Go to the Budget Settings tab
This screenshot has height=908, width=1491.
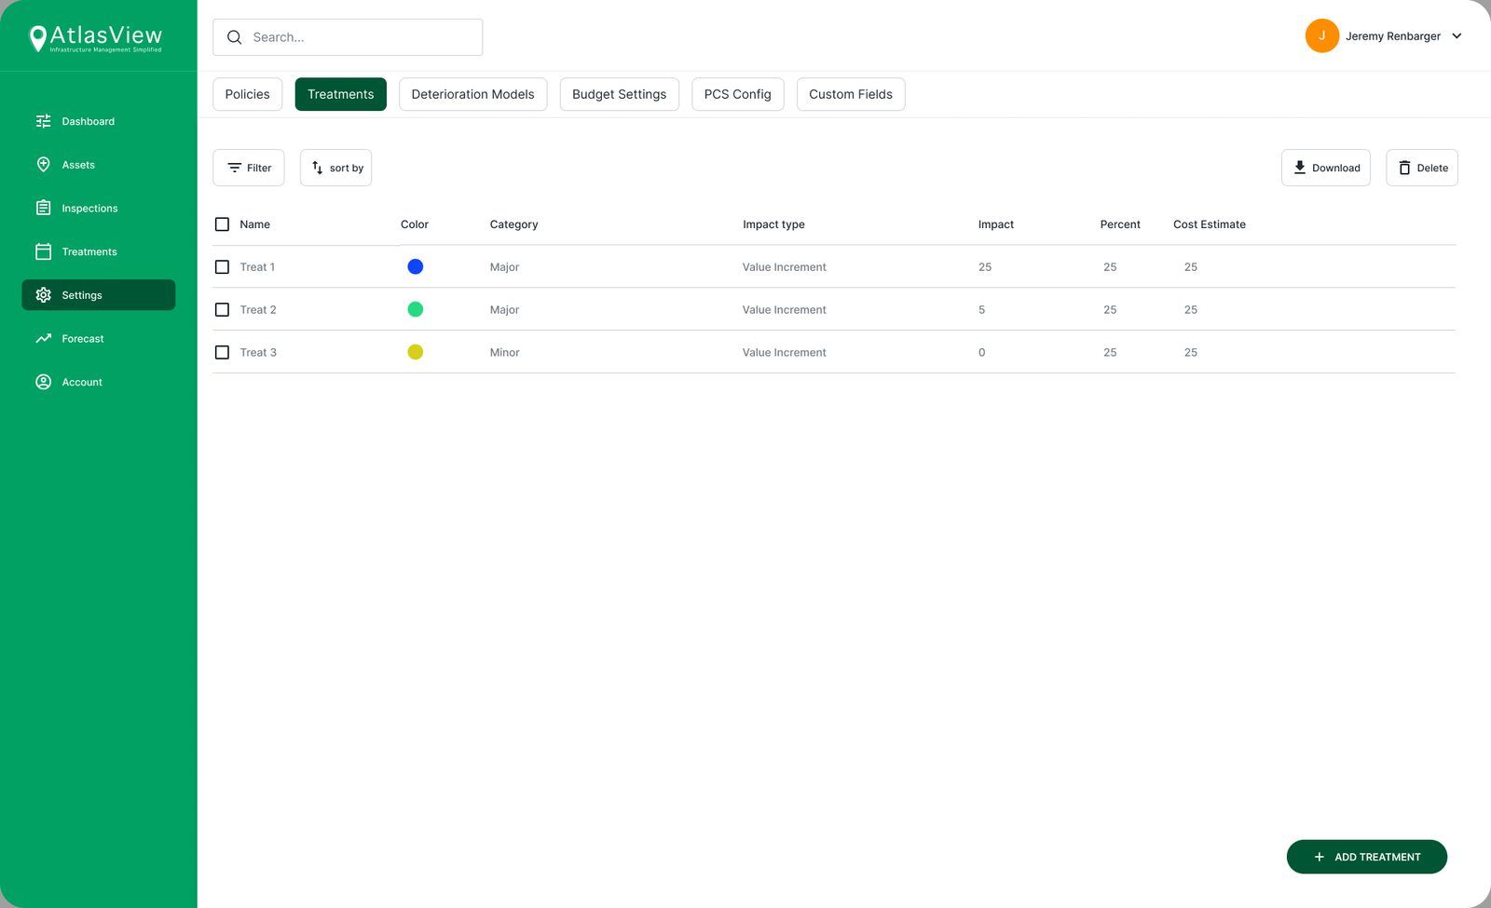tap(619, 94)
